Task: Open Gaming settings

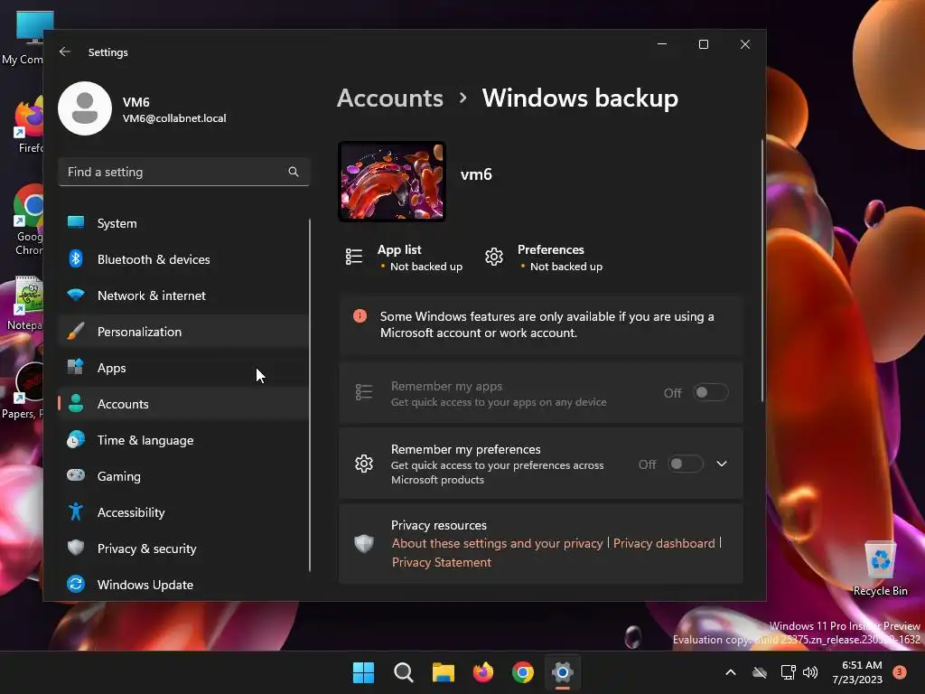Action: click(x=182, y=476)
